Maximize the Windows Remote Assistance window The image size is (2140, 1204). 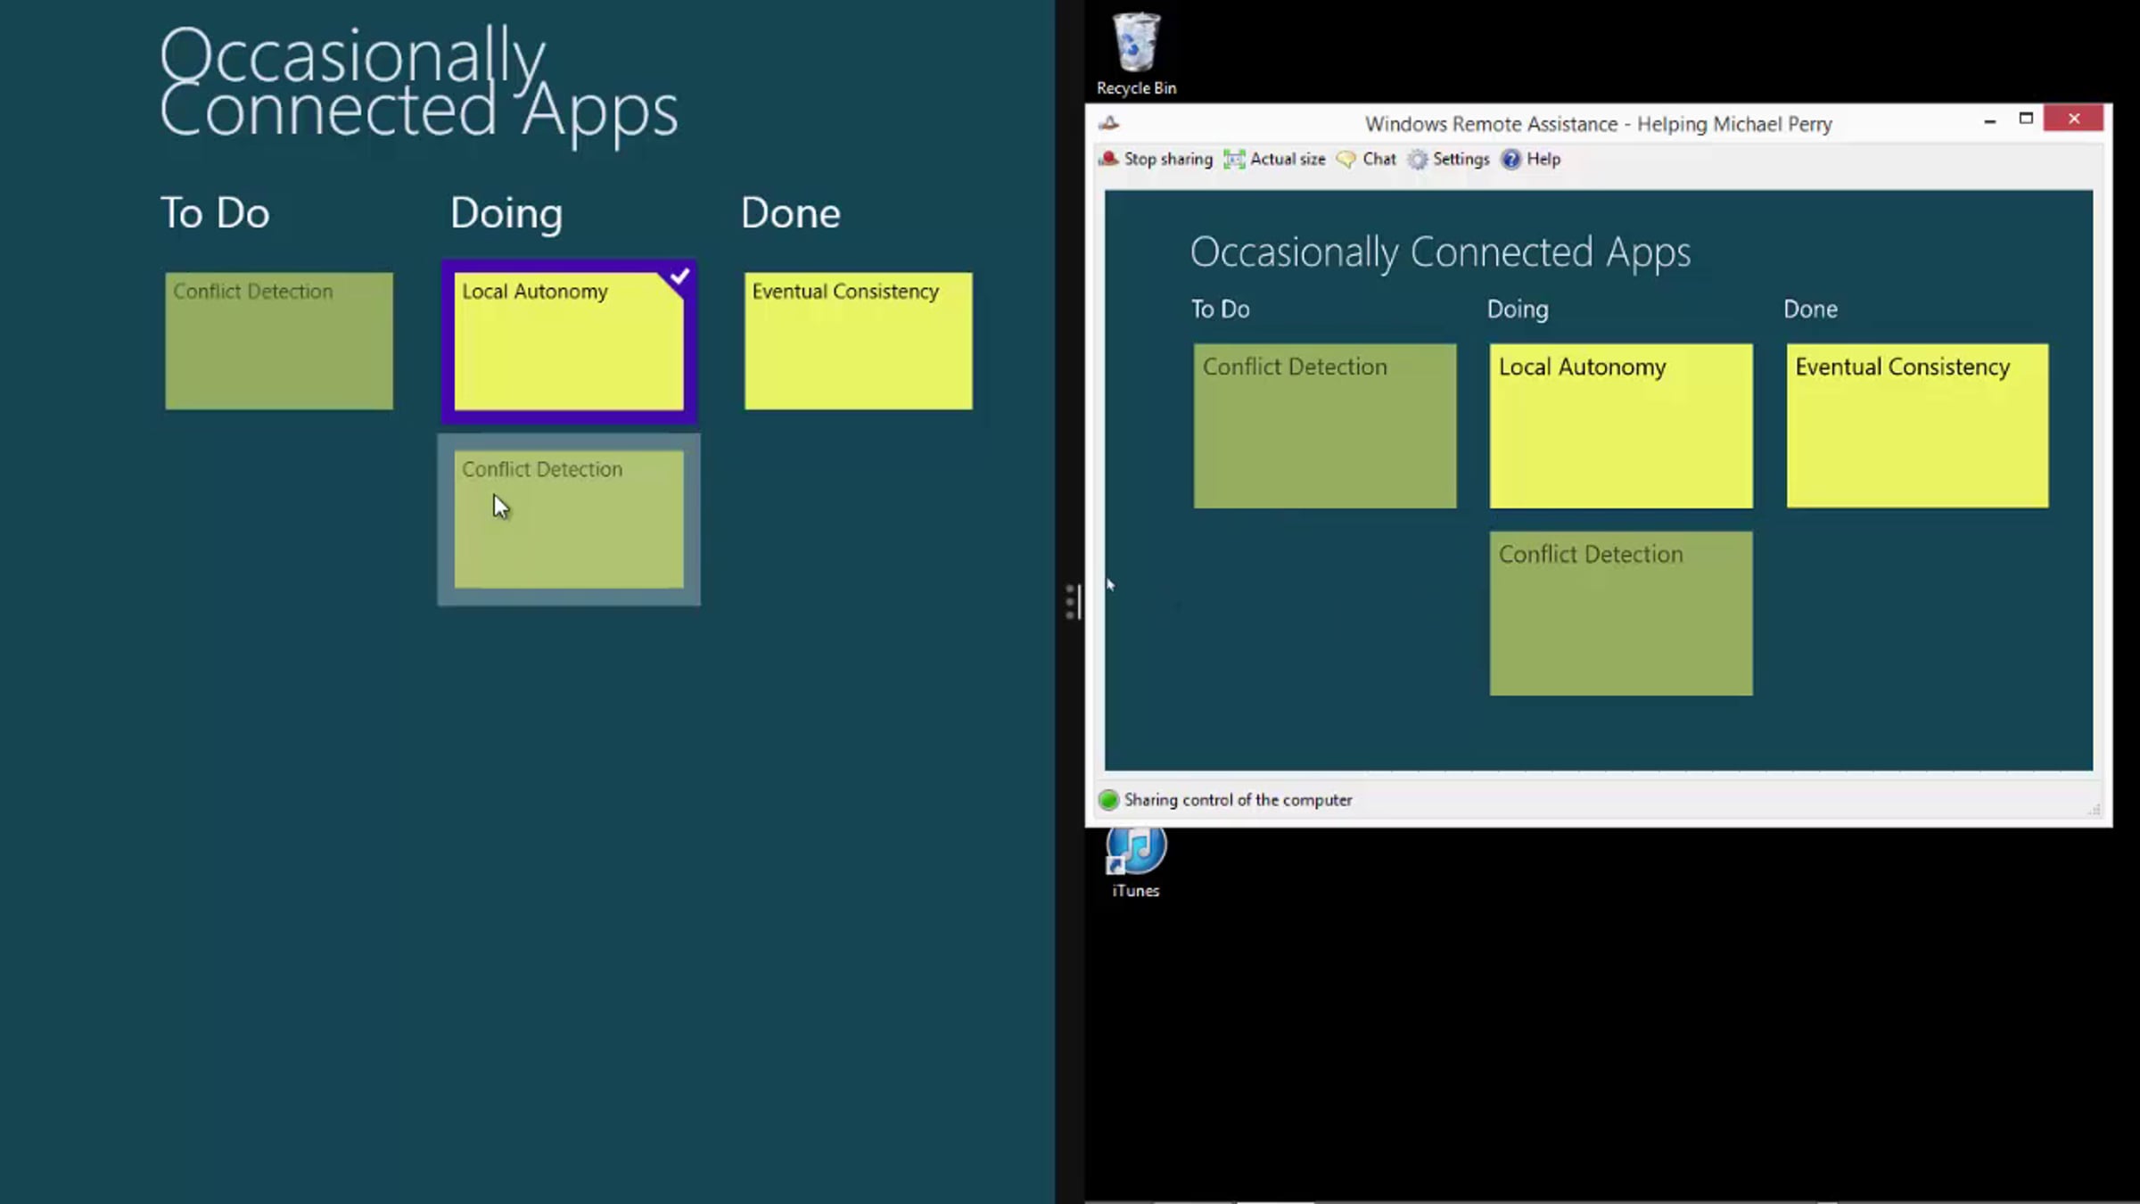click(2026, 119)
